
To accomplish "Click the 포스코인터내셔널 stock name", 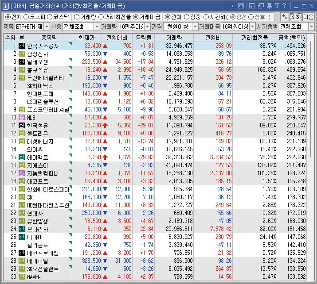I will [48, 110].
